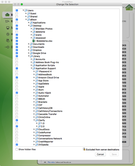Check the Applications folder checkbox
The height and width of the screenshot is (166, 135).
[17, 23]
